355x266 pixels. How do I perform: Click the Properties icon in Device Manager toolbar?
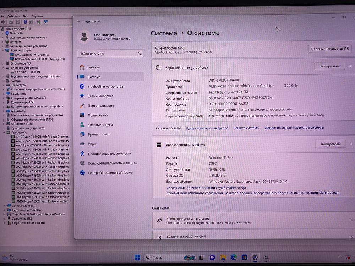point(18,22)
